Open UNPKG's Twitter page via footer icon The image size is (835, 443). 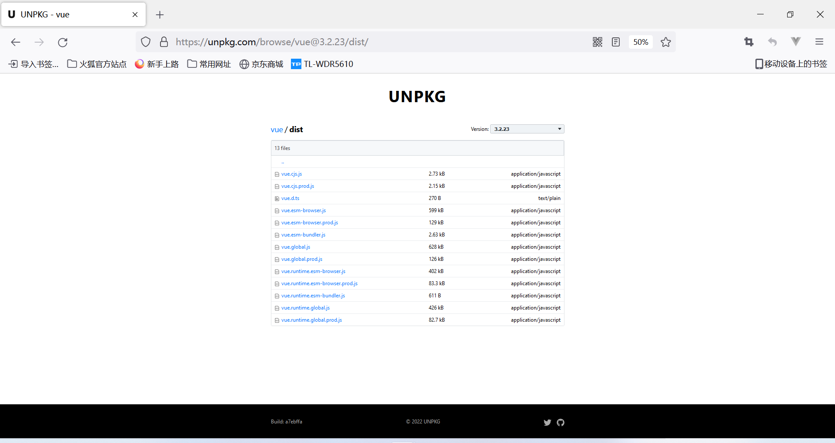[x=547, y=422]
